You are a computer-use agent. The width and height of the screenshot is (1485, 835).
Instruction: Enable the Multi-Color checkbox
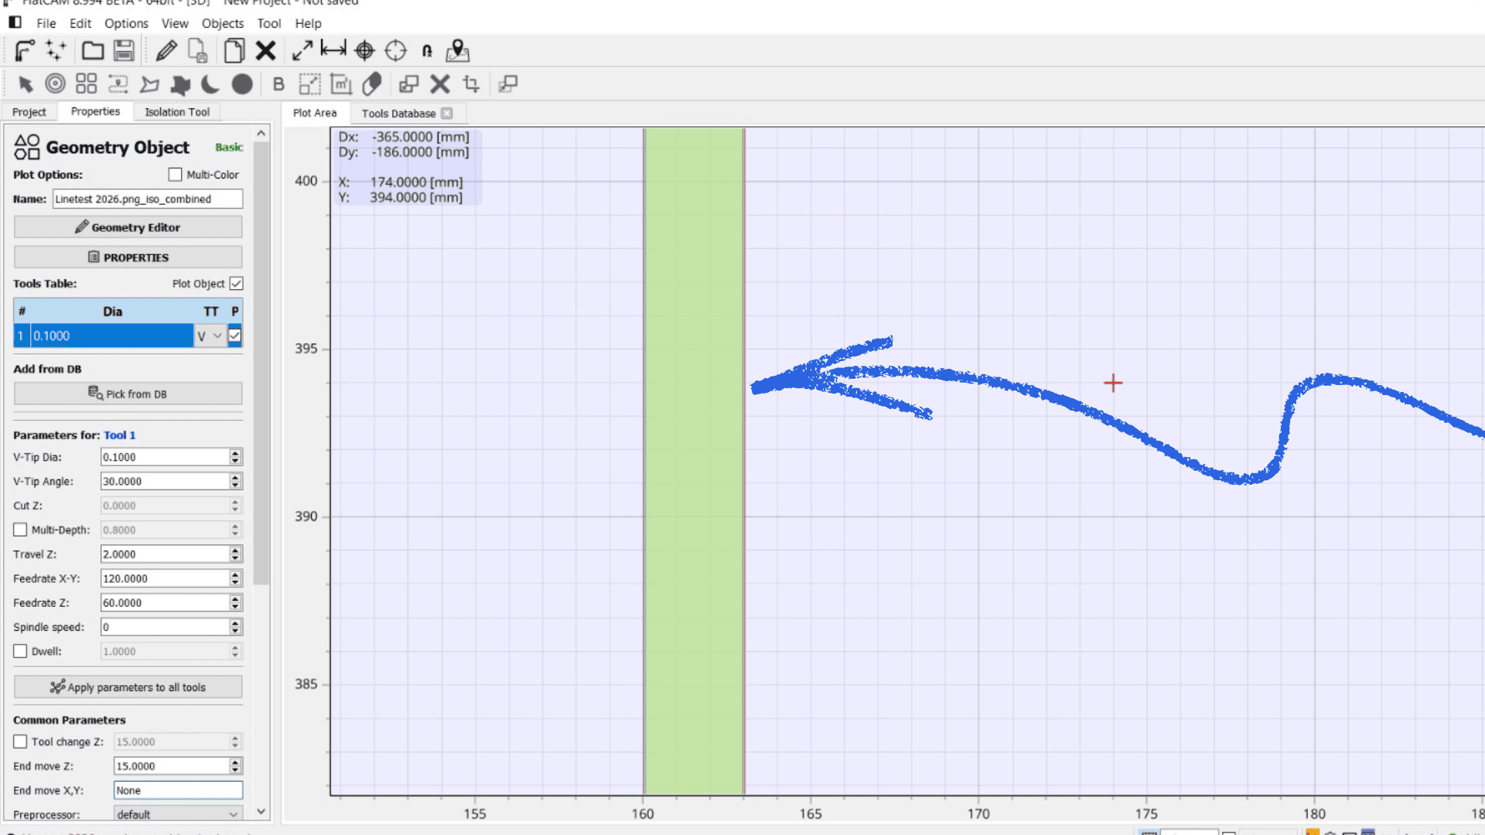(176, 175)
